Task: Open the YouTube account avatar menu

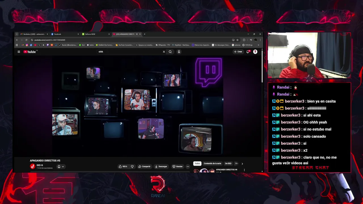Action: (x=255, y=52)
